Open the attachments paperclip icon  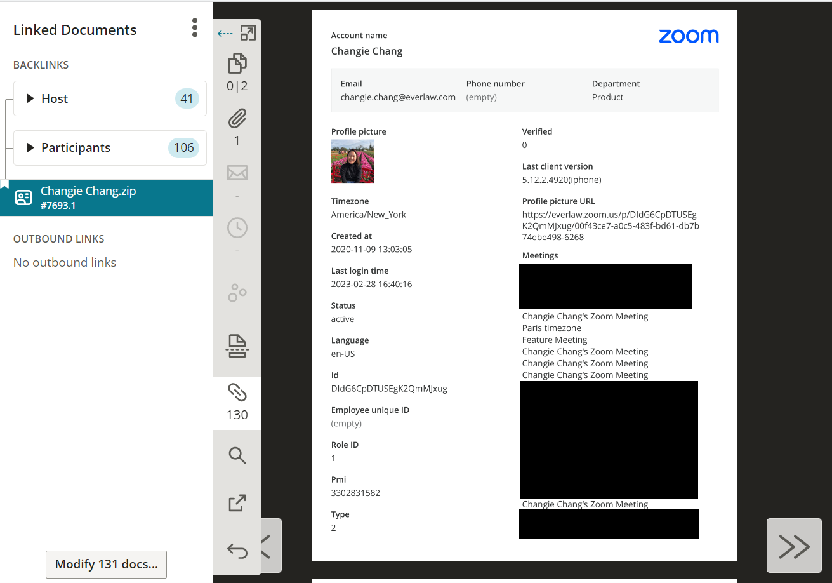point(237,119)
